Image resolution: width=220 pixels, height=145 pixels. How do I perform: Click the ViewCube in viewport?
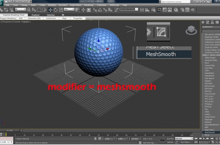click(191, 30)
